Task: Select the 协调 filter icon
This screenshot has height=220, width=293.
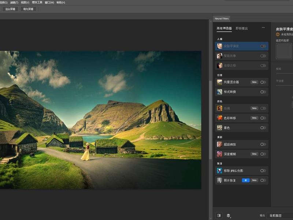Action: point(219,108)
